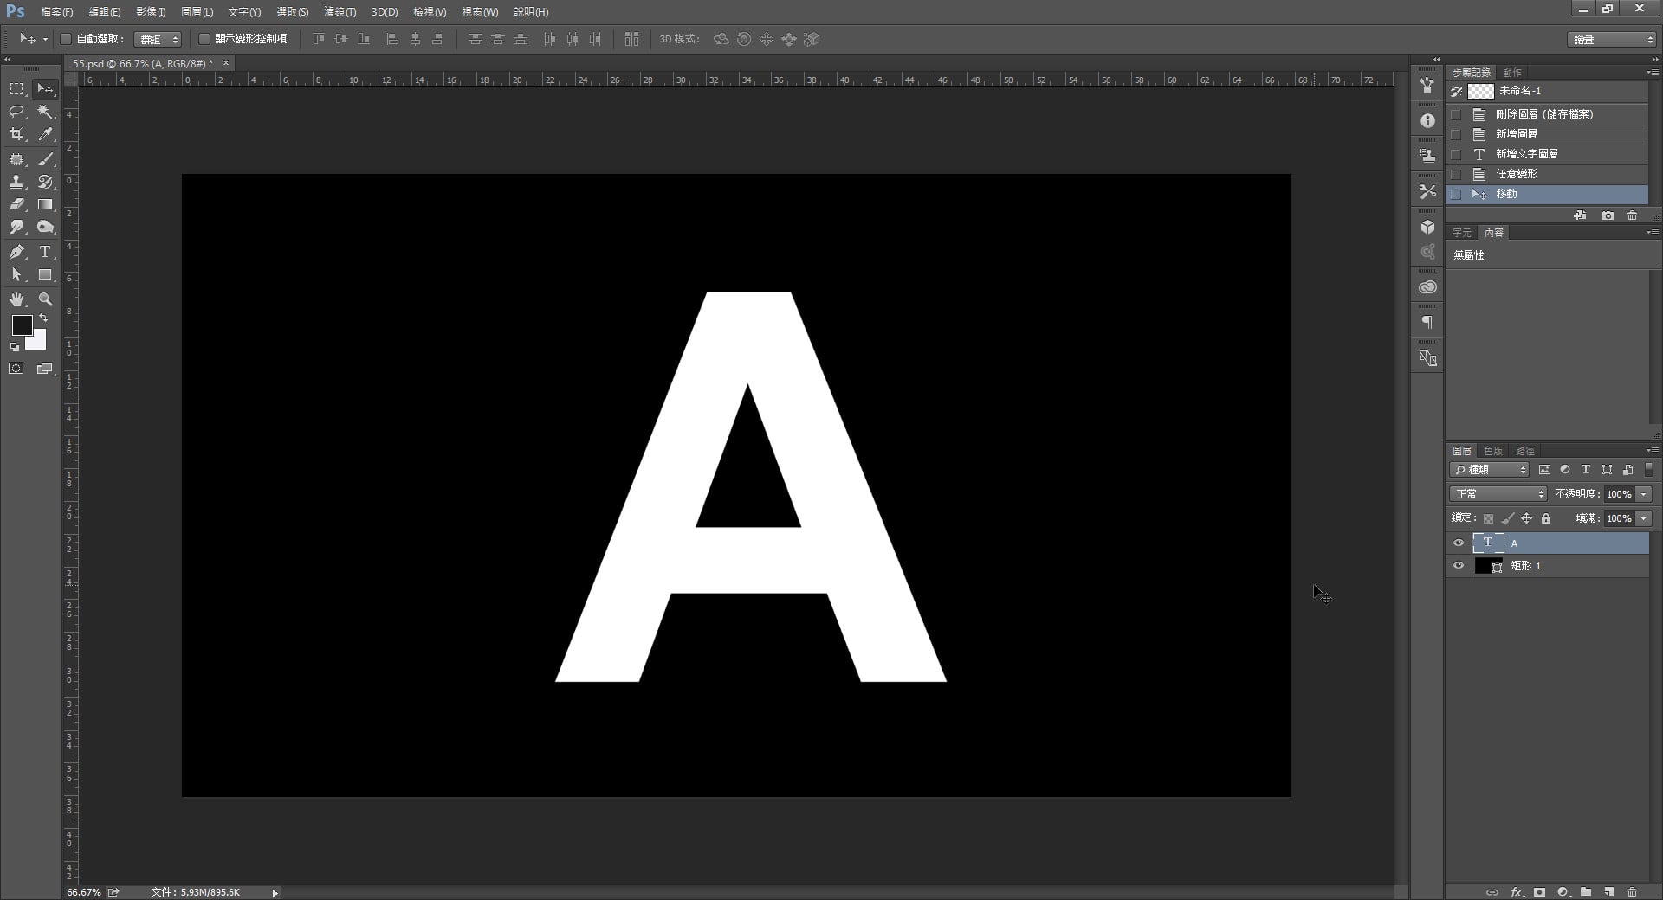The height and width of the screenshot is (900, 1663).
Task: Select the Eyedropper tool
Action: (x=45, y=134)
